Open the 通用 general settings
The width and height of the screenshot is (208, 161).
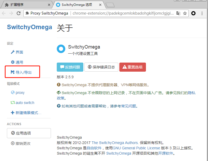[17, 62]
